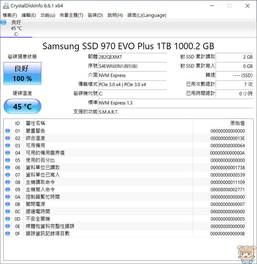Click status orb of row 03 可用備用
The height and width of the screenshot is (264, 257).
pyautogui.click(x=8, y=146)
